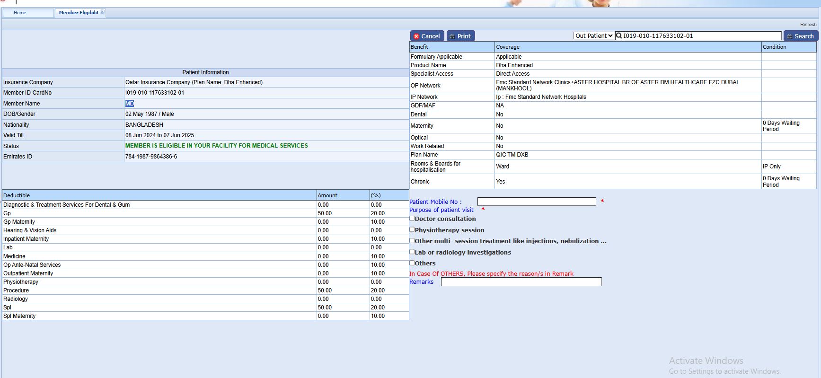Check Other multi-session treatment option
The height and width of the screenshot is (378, 821).
[412, 240]
